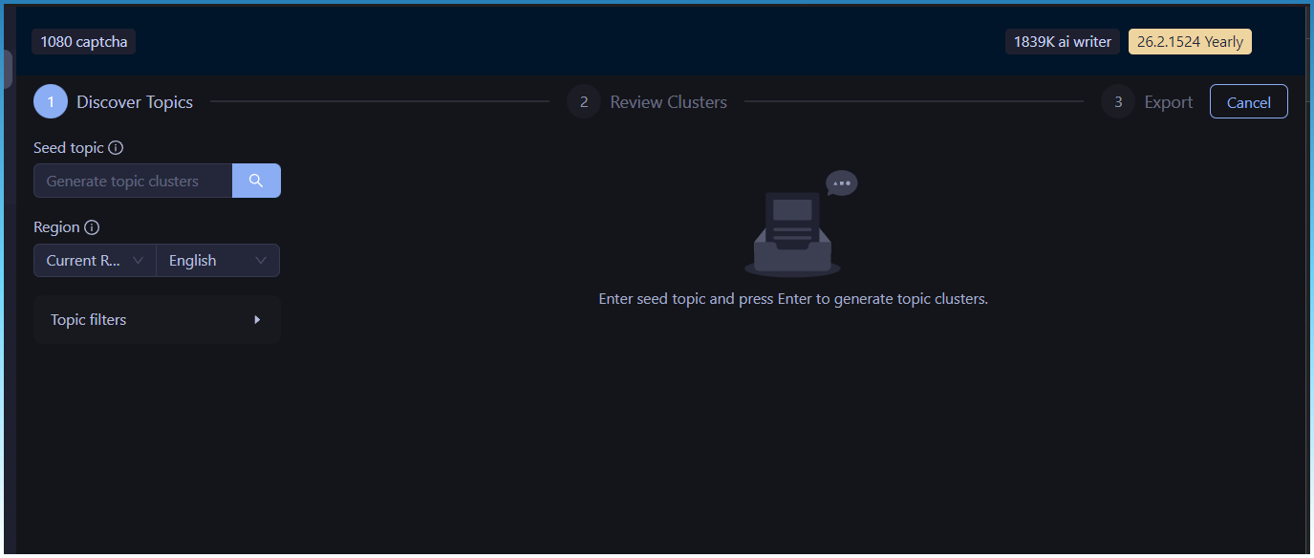Click the step 2 circle icon
This screenshot has width=1314, height=558.
tap(584, 102)
